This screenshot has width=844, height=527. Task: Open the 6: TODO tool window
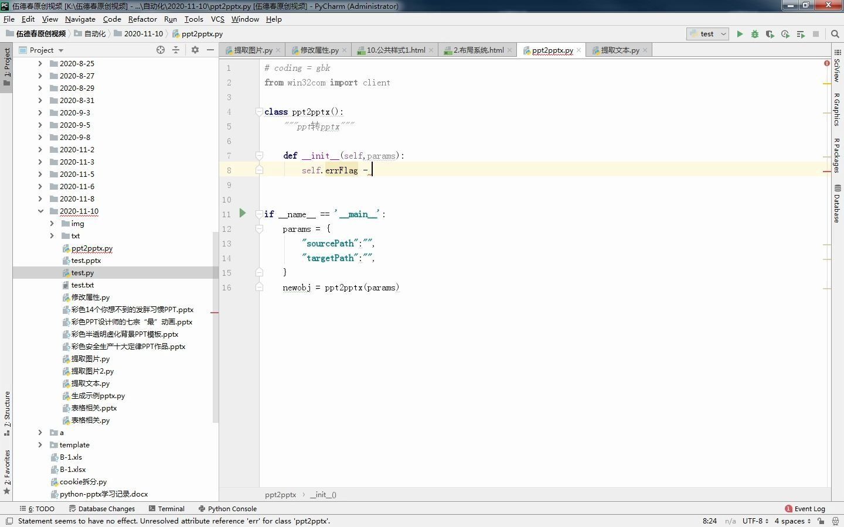(37, 508)
